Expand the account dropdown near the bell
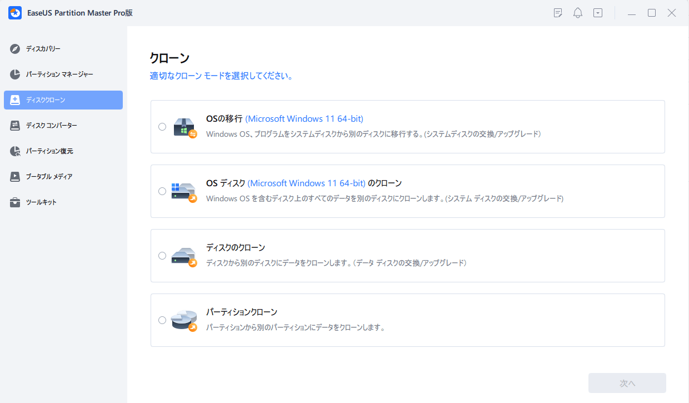Screen dimensions: 689x403 (597, 12)
